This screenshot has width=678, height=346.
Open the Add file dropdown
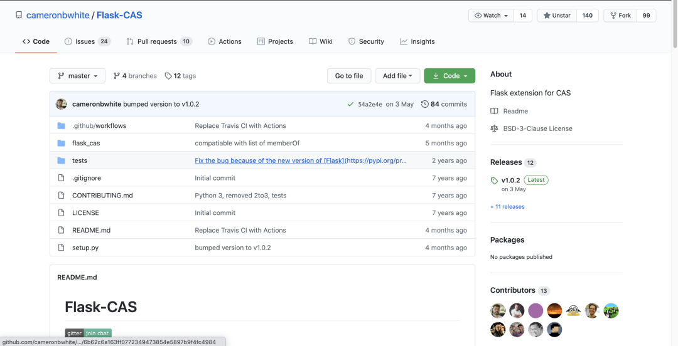point(397,76)
